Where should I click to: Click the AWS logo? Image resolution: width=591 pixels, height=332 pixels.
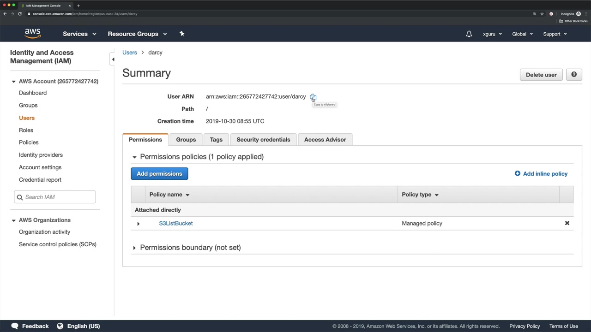pyautogui.click(x=32, y=34)
